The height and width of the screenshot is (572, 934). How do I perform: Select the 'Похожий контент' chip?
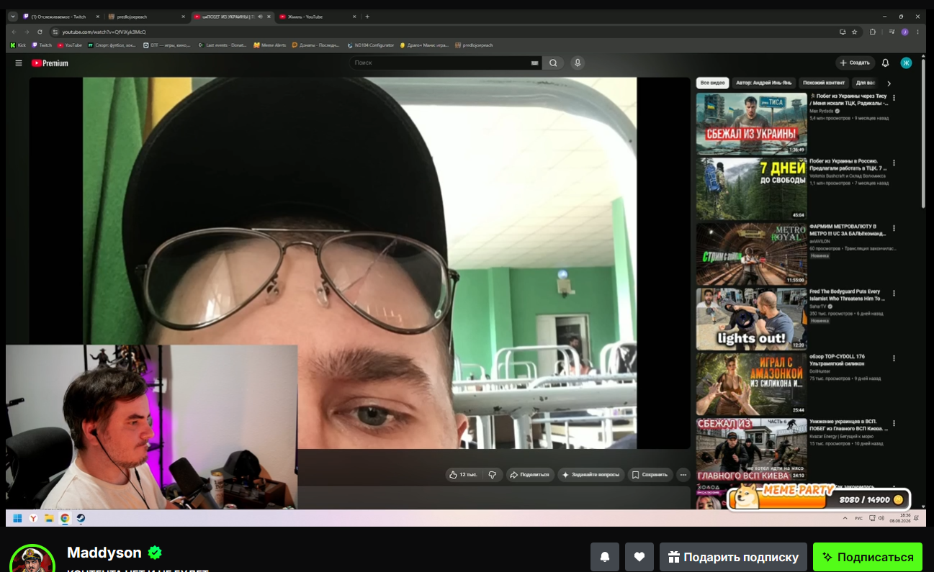pyautogui.click(x=823, y=83)
